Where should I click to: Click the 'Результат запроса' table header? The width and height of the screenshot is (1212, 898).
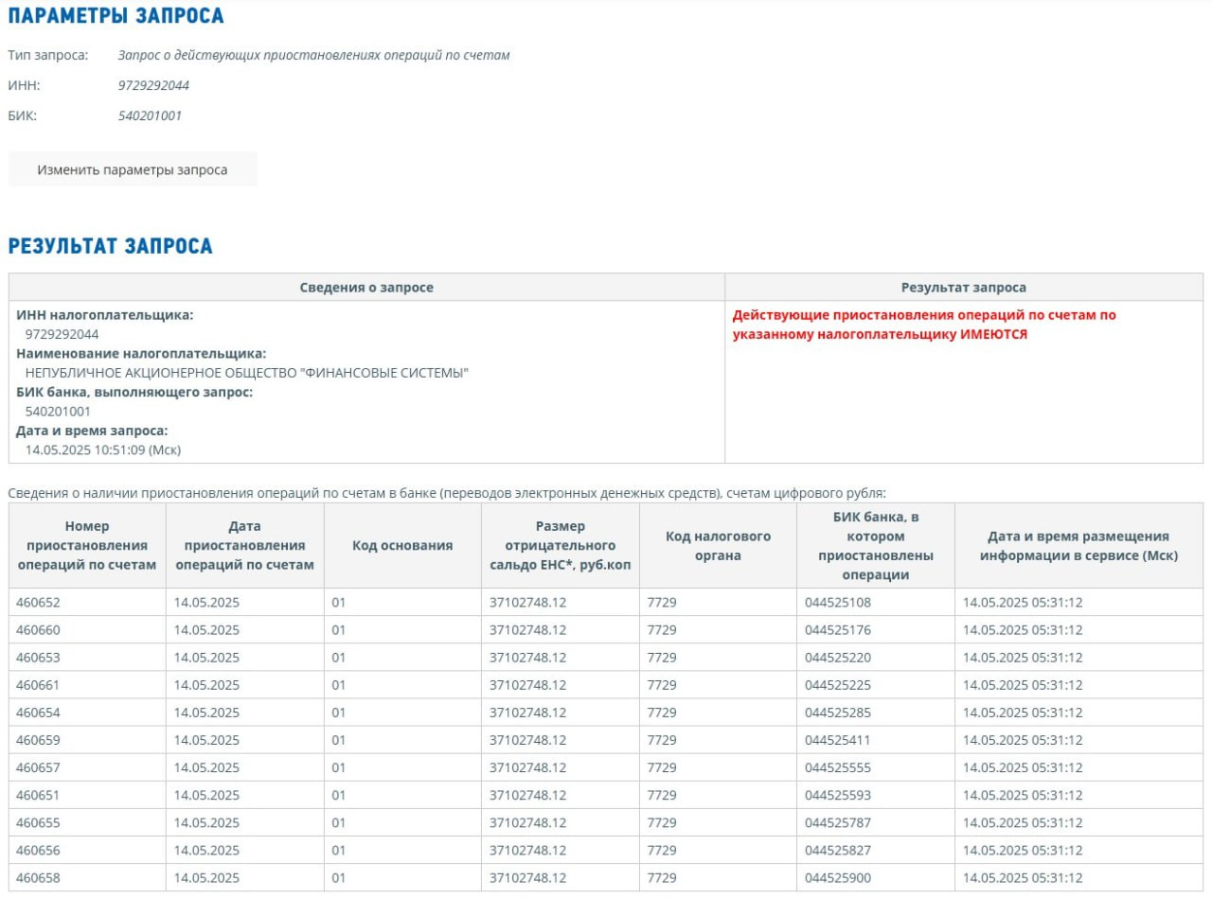point(964,288)
